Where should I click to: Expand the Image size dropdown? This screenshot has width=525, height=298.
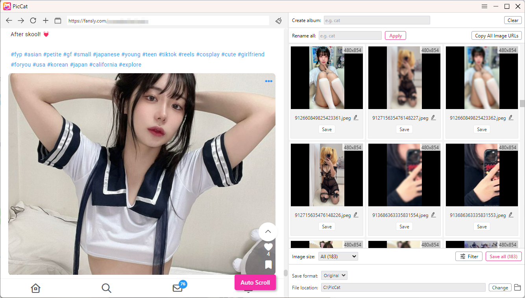click(338, 256)
